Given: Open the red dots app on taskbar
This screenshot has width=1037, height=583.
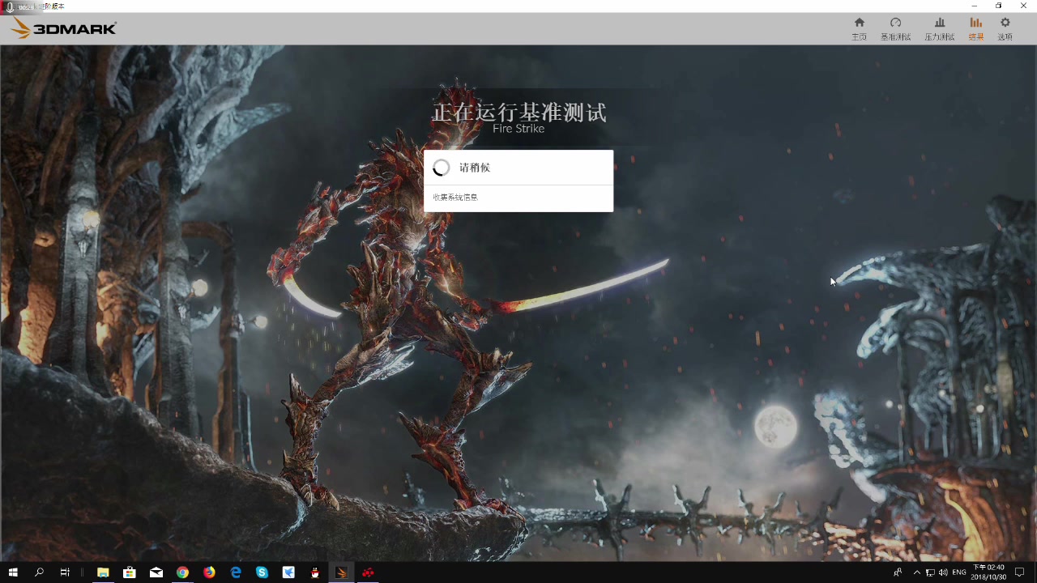Looking at the screenshot, I should [368, 572].
